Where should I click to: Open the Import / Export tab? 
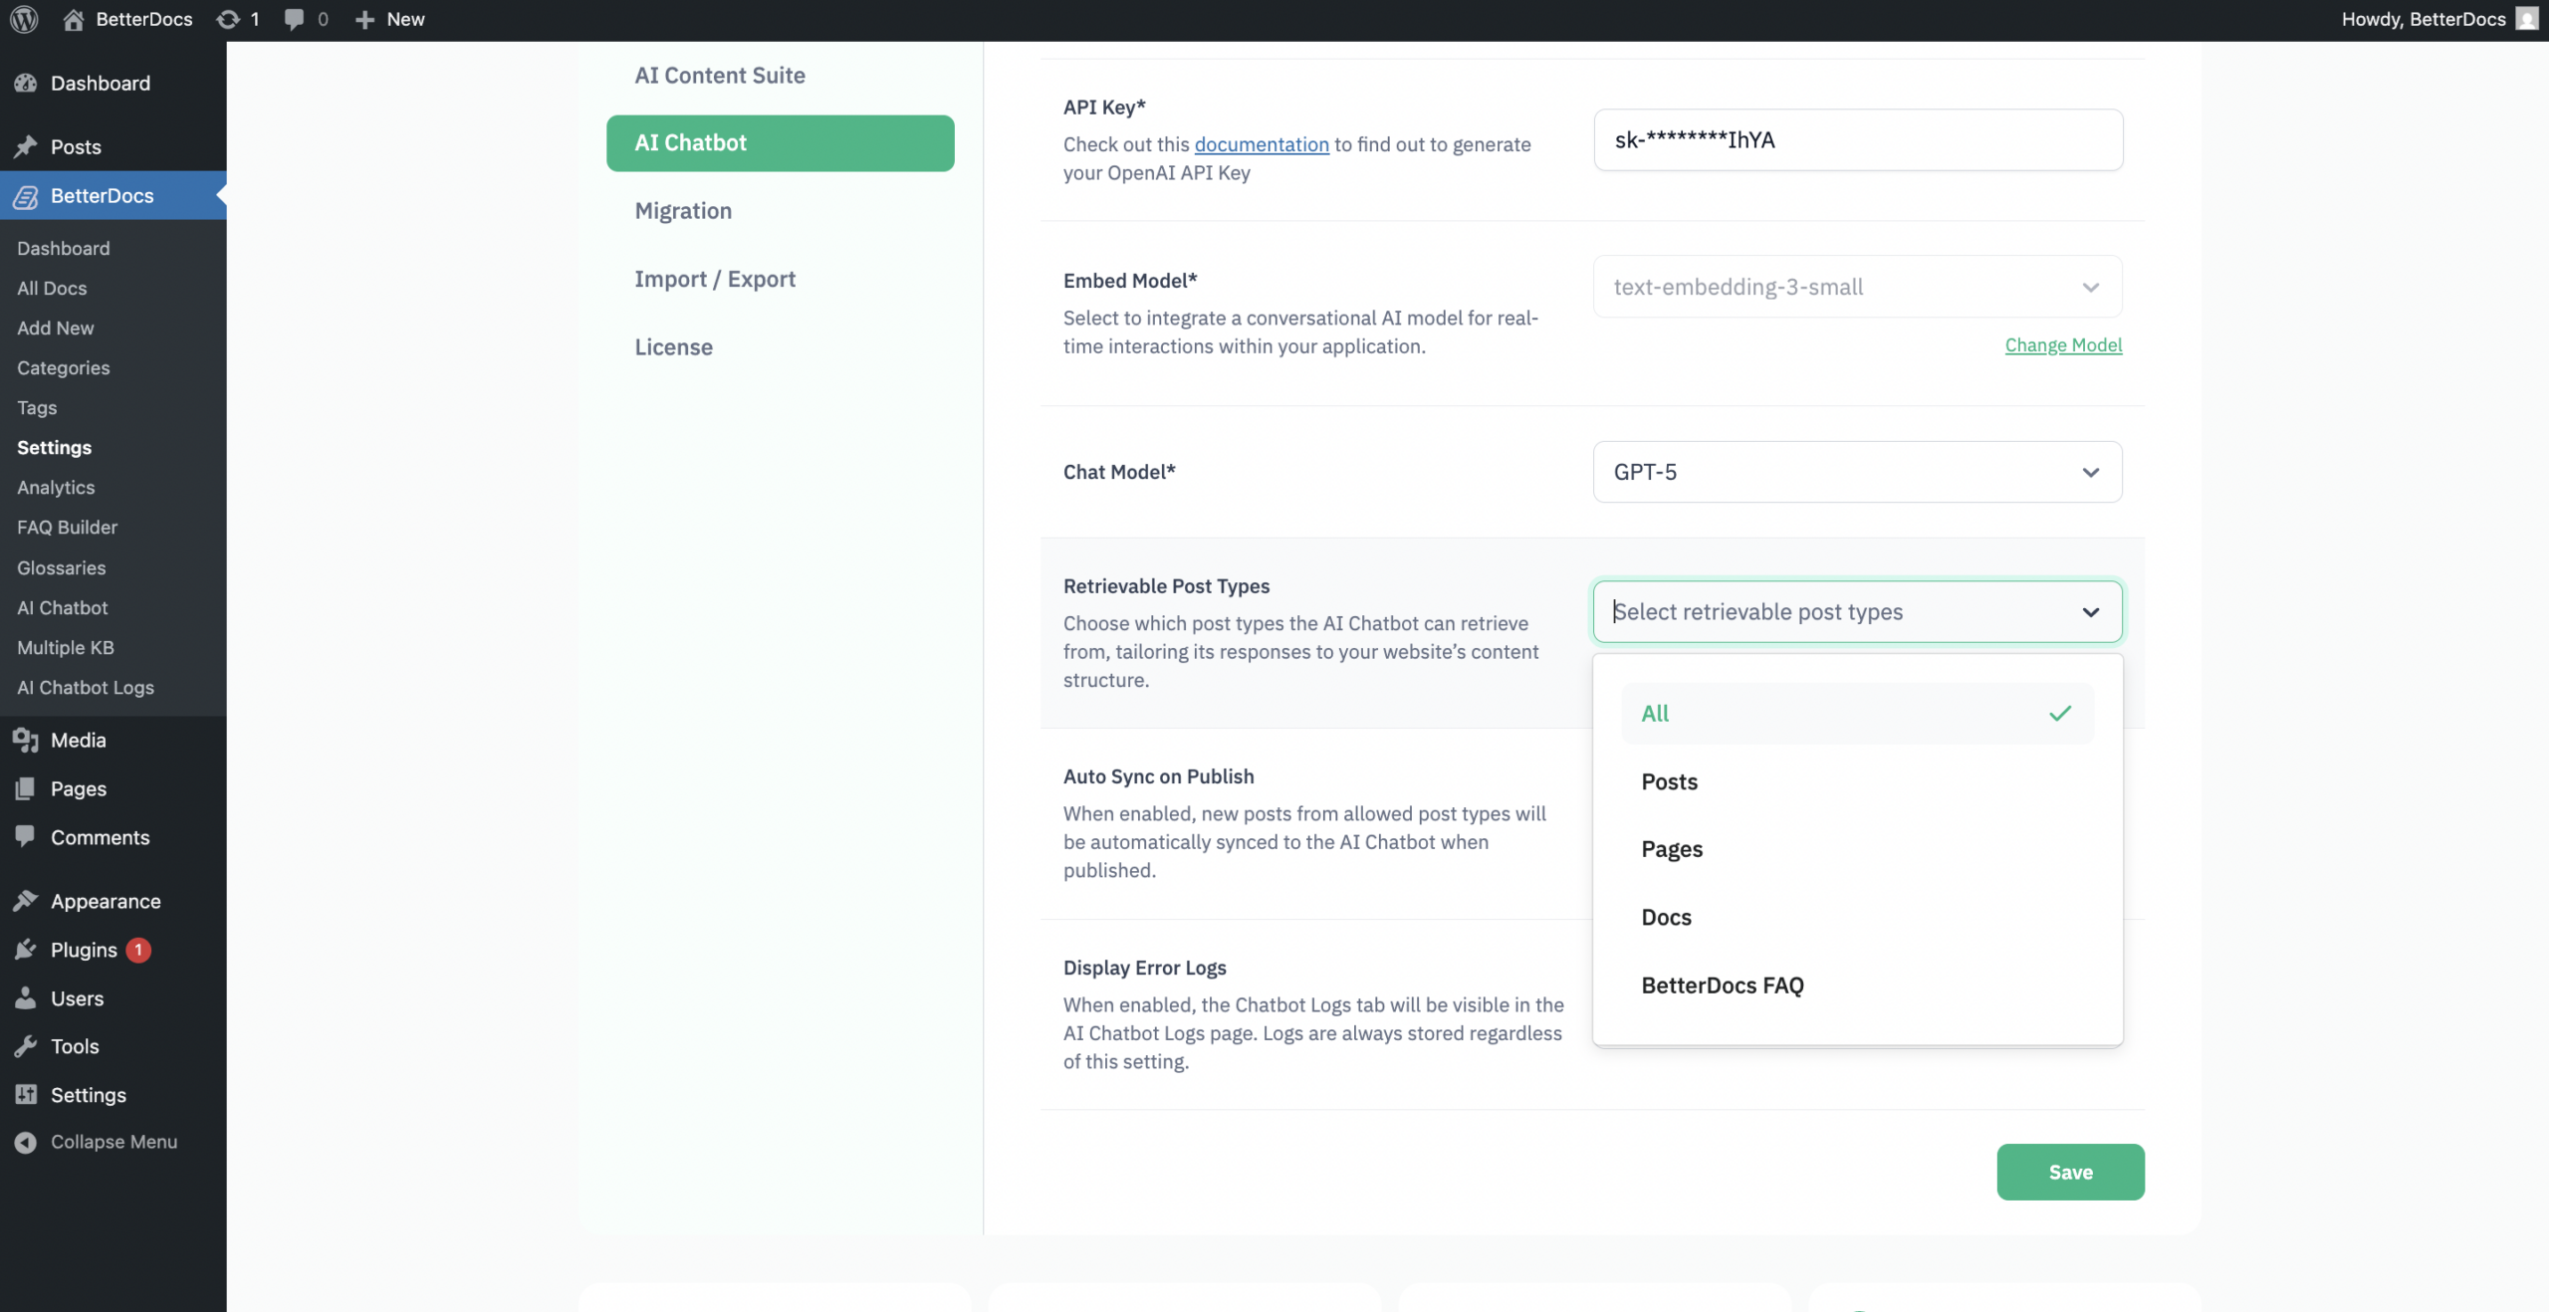tap(780, 279)
